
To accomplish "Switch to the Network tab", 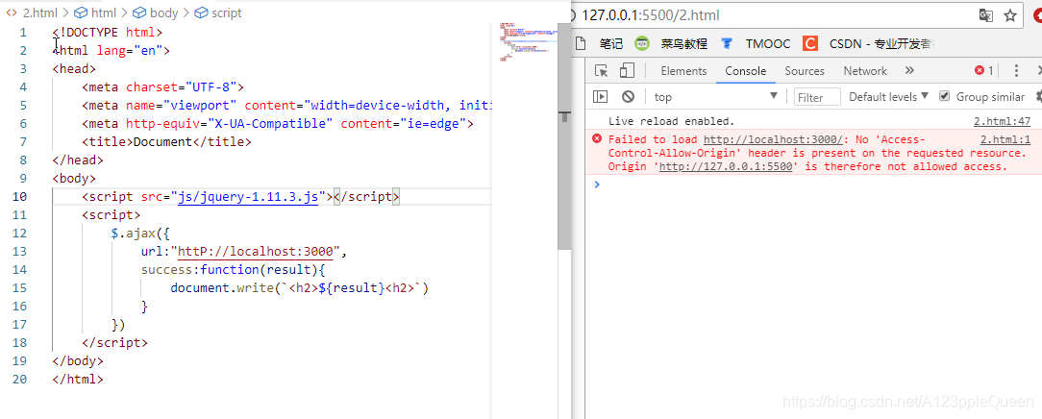I will [864, 71].
